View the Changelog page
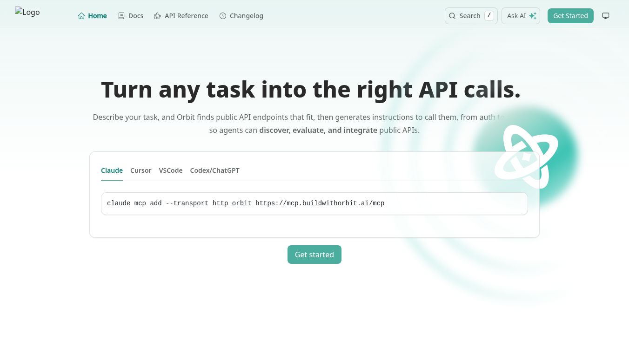629x353 pixels. (241, 16)
